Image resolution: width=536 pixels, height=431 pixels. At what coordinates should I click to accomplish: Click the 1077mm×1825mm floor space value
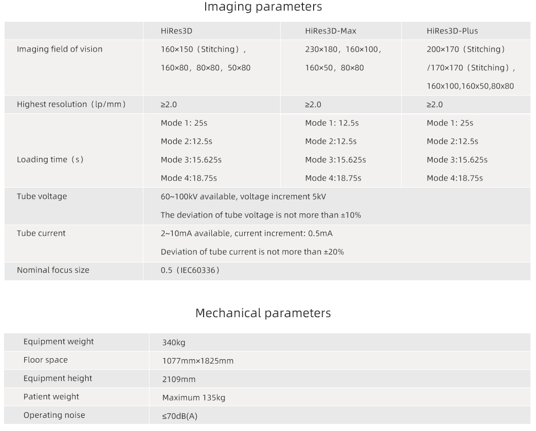(x=198, y=361)
